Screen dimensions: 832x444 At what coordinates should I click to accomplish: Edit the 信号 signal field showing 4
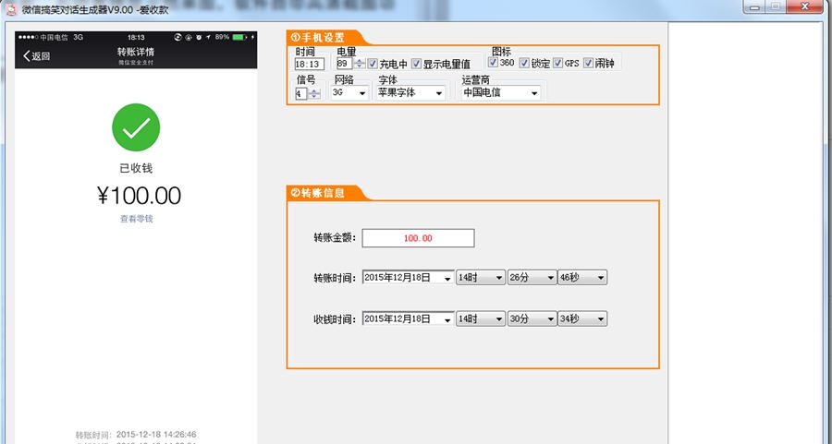point(300,94)
